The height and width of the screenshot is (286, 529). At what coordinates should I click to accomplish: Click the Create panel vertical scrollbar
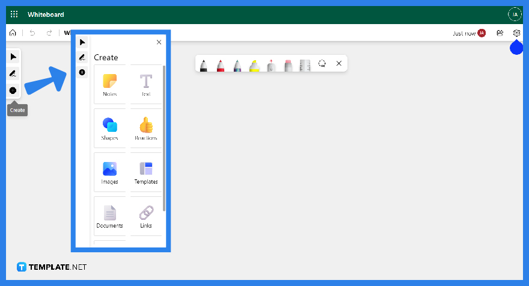pos(164,138)
